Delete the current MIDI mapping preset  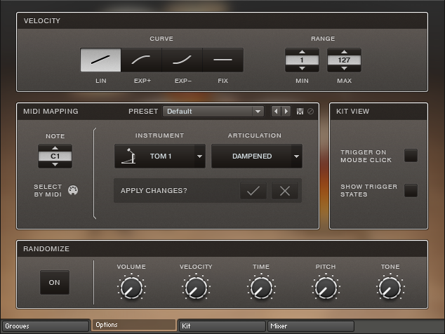(310, 112)
